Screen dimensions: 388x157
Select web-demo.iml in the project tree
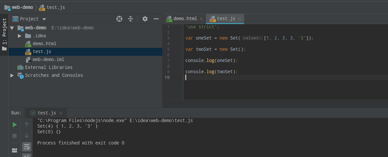pyautogui.click(x=48, y=59)
